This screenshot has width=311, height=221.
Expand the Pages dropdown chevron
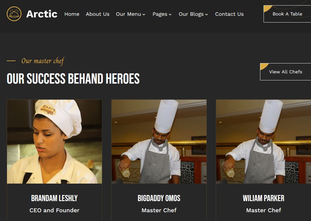pos(170,14)
